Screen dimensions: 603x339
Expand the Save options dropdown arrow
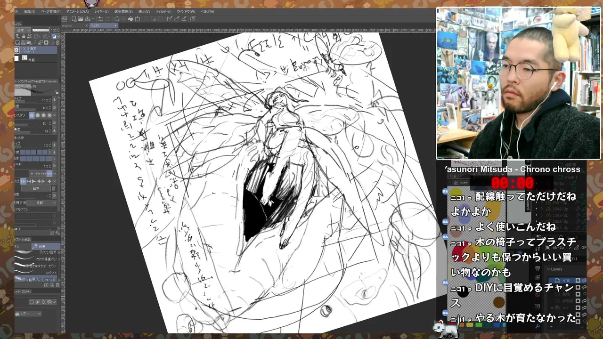point(93,19)
